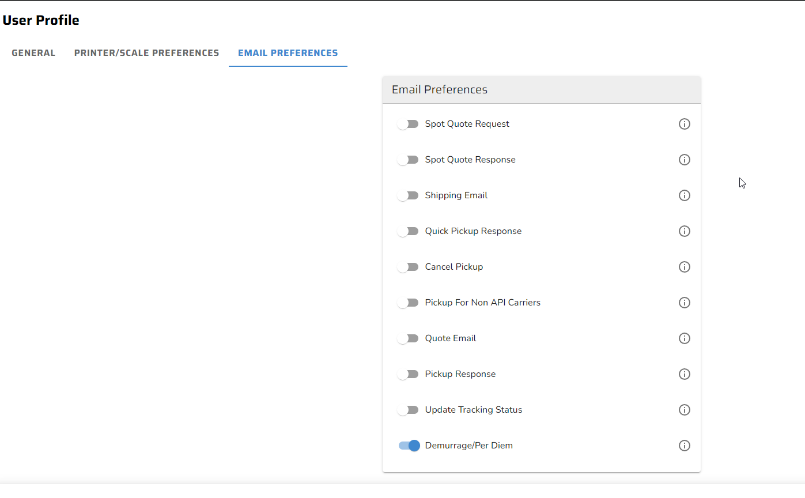Click the 'User Profile' page heading
Image resolution: width=805 pixels, height=498 pixels.
pyautogui.click(x=41, y=20)
